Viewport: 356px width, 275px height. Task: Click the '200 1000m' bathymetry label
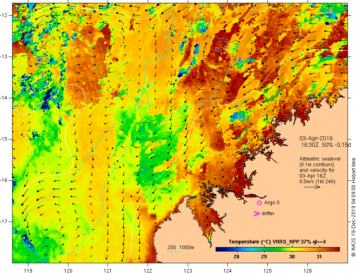tap(181, 247)
